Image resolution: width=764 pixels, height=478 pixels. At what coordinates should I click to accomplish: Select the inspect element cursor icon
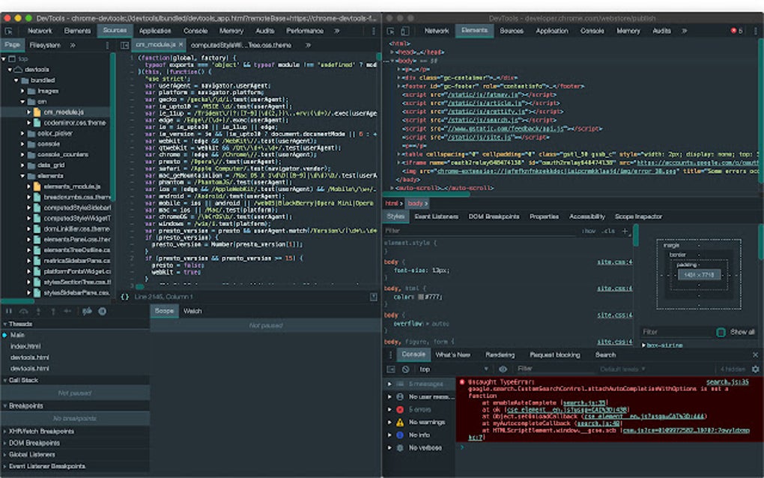(x=391, y=31)
